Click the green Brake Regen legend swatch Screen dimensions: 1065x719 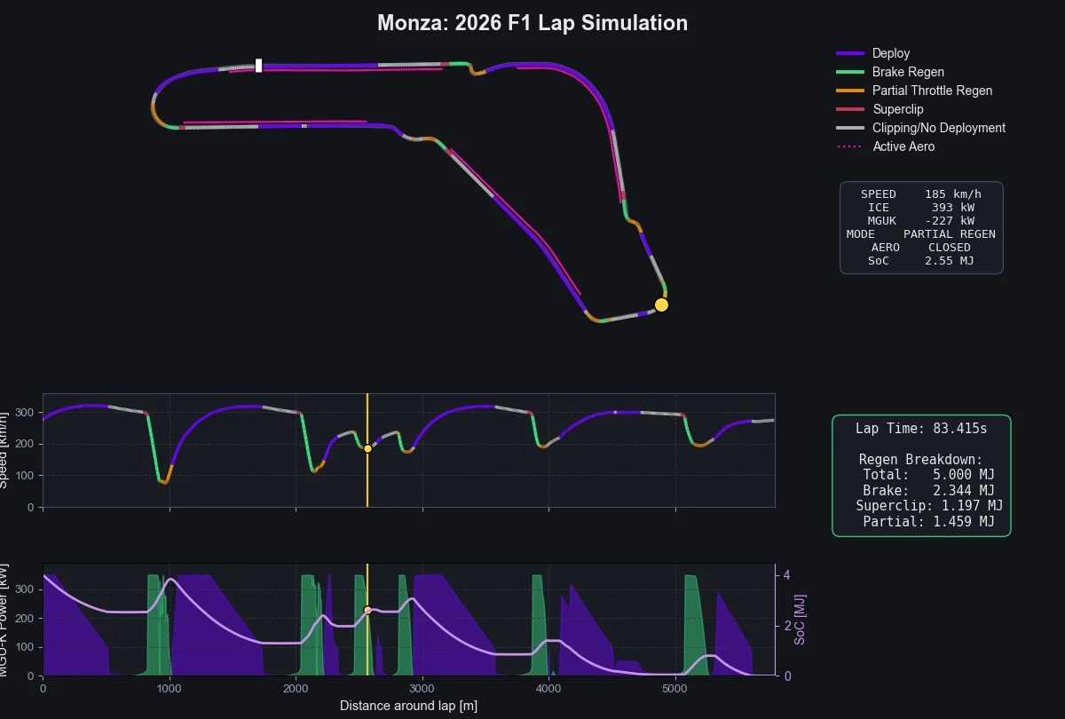pyautogui.click(x=850, y=72)
